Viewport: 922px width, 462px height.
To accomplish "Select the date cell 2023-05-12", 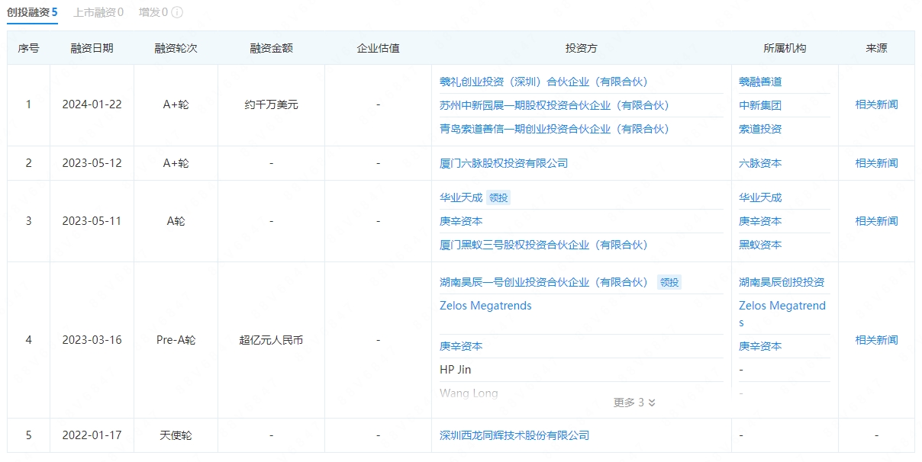I will [x=92, y=163].
